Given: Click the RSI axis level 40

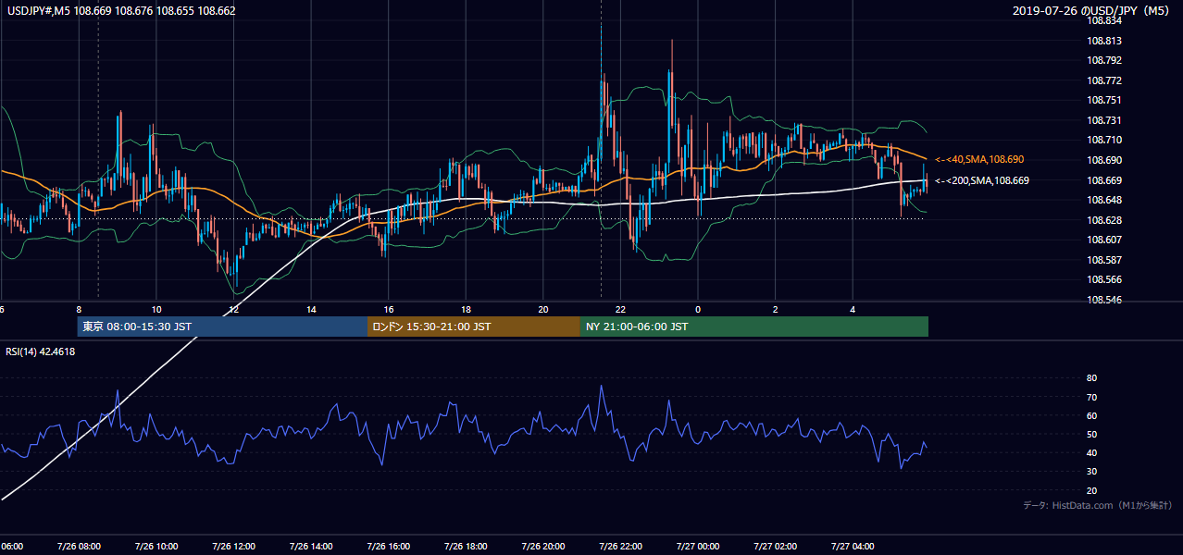Looking at the screenshot, I should pyautogui.click(x=1091, y=452).
